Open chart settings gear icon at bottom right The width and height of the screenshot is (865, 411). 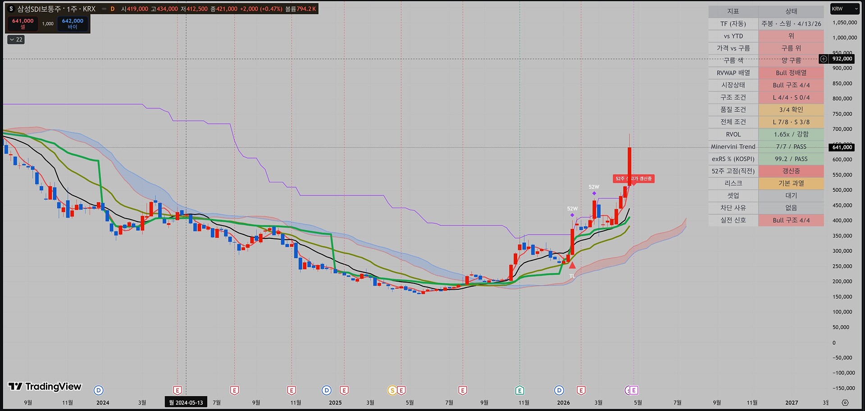pos(845,402)
